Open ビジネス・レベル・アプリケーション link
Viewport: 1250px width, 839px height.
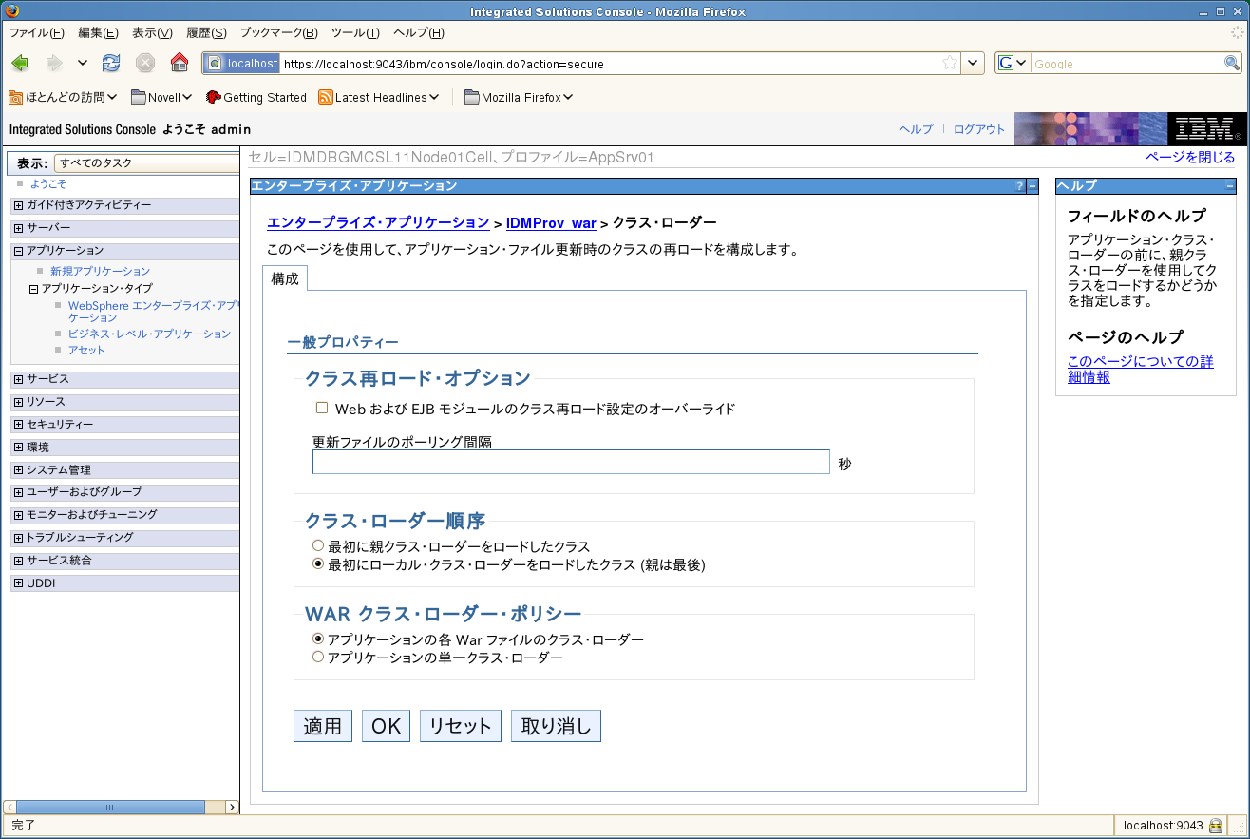pyautogui.click(x=149, y=334)
